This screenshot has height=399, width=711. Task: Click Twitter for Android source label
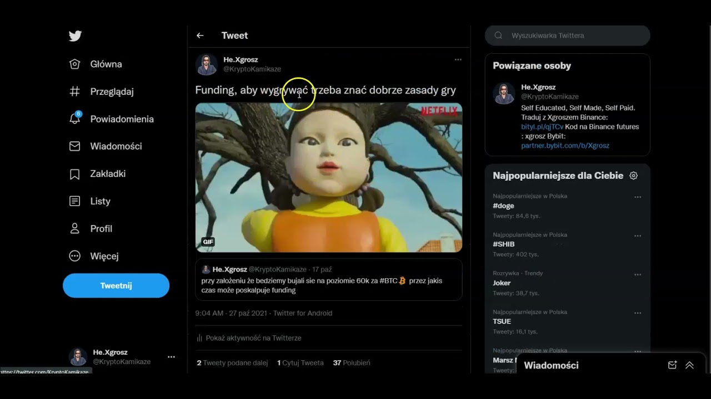[303, 313]
